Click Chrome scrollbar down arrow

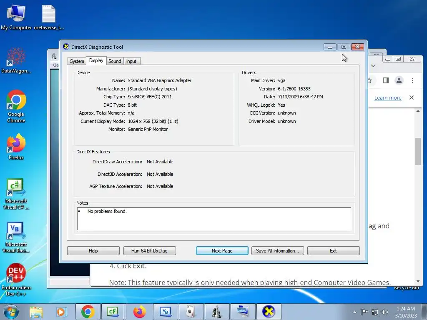pos(418,281)
